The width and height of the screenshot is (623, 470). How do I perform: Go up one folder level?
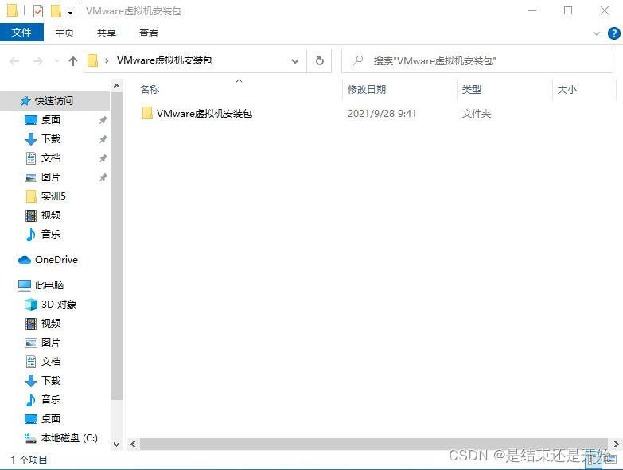(x=72, y=61)
